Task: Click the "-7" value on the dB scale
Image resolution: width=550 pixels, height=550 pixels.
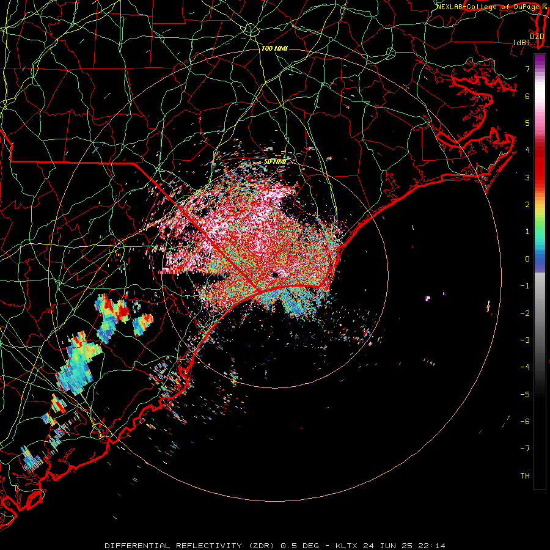Action: click(x=525, y=449)
